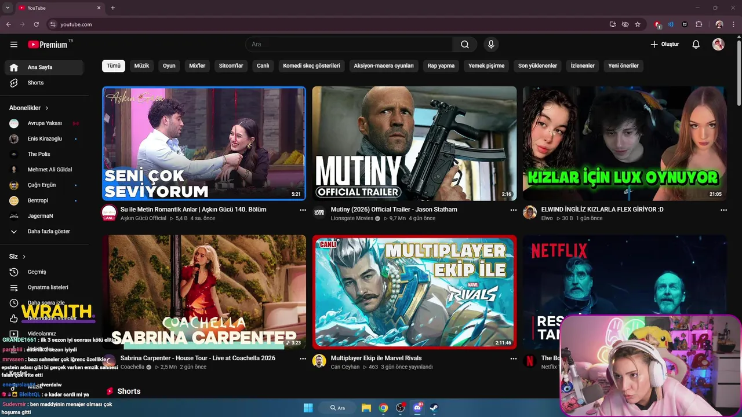
Task: Open the account avatar menu
Action: point(718,45)
